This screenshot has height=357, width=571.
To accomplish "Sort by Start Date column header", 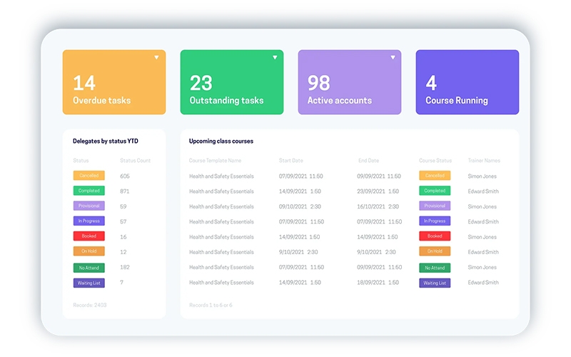I will pyautogui.click(x=291, y=160).
